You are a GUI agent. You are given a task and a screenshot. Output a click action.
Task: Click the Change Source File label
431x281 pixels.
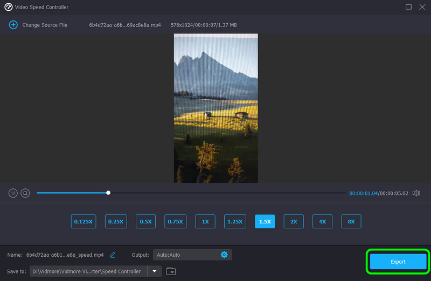[45, 25]
